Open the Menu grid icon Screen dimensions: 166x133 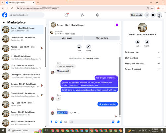(x=147, y=15)
